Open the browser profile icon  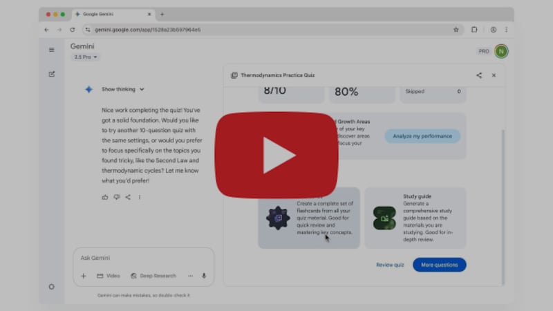click(494, 30)
